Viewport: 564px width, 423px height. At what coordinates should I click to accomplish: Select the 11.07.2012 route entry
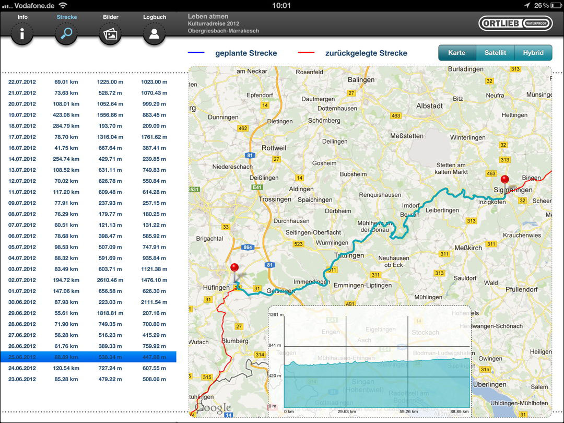click(88, 192)
